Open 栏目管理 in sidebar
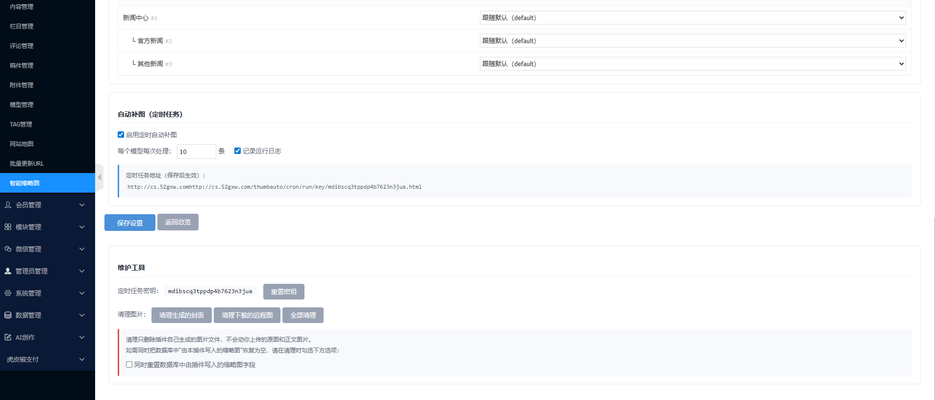The height and width of the screenshot is (400, 935). coord(48,26)
